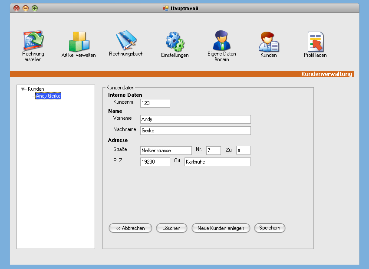The image size is (369, 269).
Task: Click the Rechnungsbuch label text
Action: tap(126, 54)
